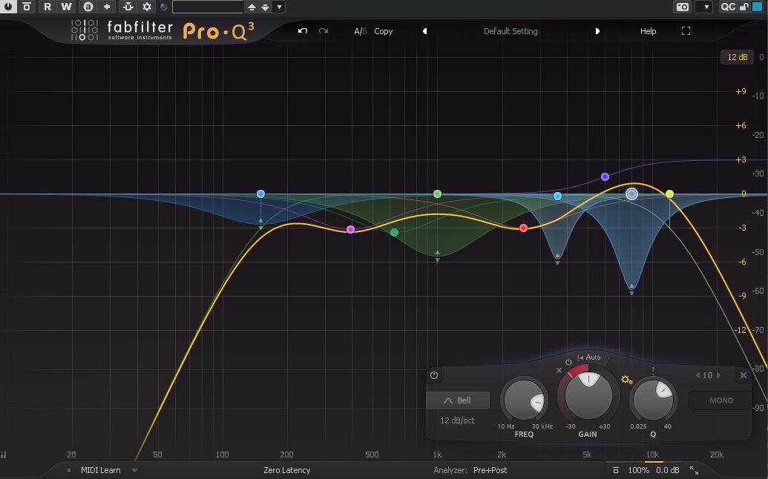The image size is (768, 479).
Task: Redo the change in Pro-Q 3
Action: (324, 31)
